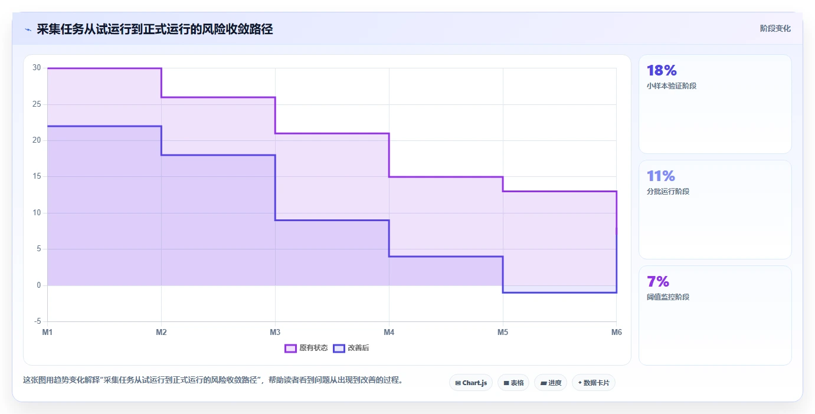Screen dimensions: 815x414
Task: Click the 表格 tag button
Action: [513, 383]
